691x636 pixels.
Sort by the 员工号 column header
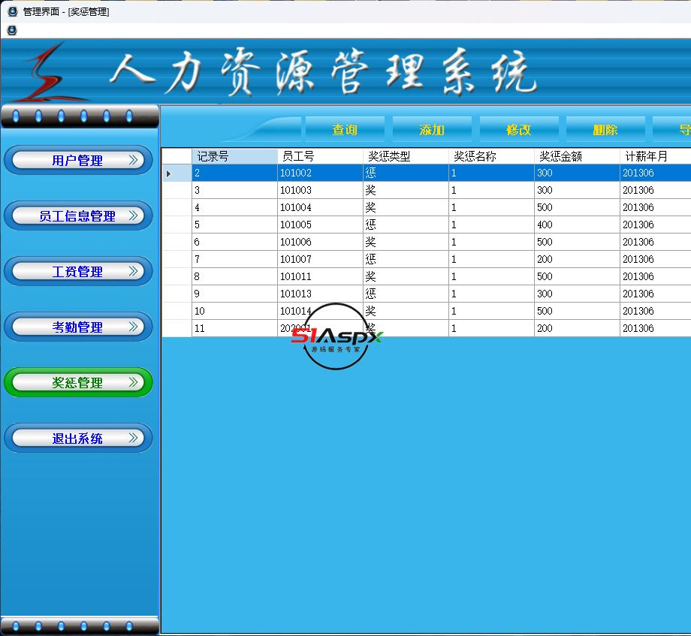point(320,156)
